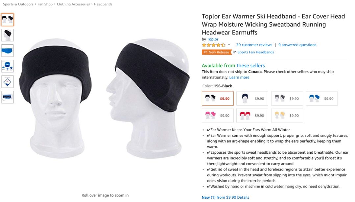Open the Clothing Accessories breadcrumb
Image resolution: width=355 pixels, height=202 pixels.
pos(73,4)
